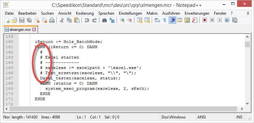Close the xlmengen.mcr tab with red X
The width and height of the screenshot is (254, 123).
tap(34, 30)
